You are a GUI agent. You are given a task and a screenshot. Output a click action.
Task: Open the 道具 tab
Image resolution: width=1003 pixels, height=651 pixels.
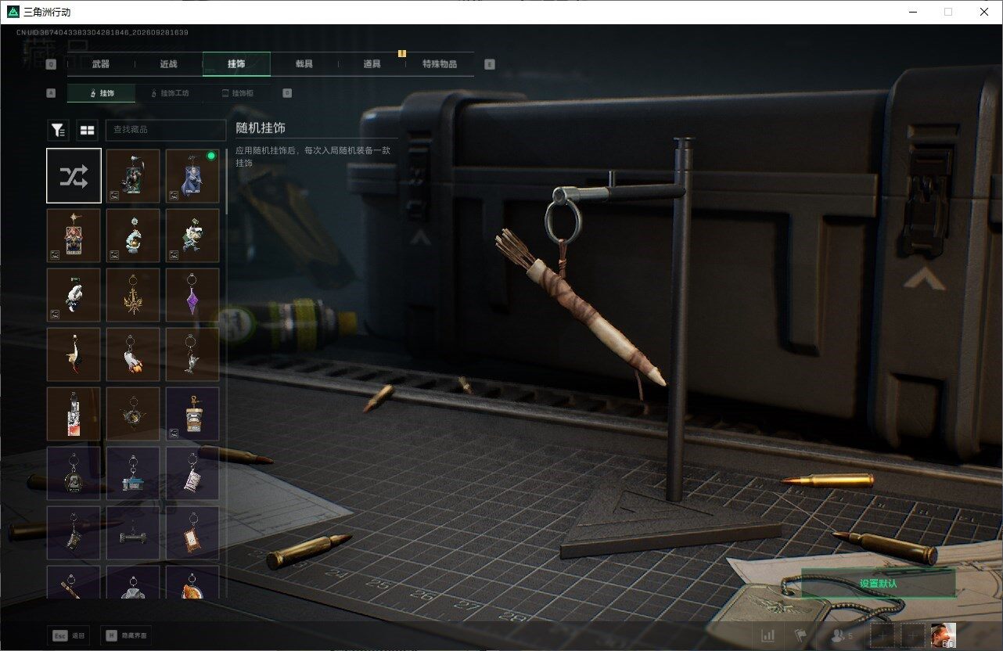point(372,64)
